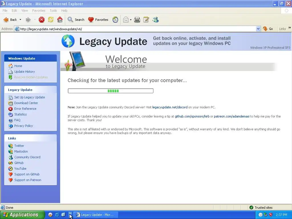Follow the legacyupdate.net/discord hyperlink

tap(170, 107)
